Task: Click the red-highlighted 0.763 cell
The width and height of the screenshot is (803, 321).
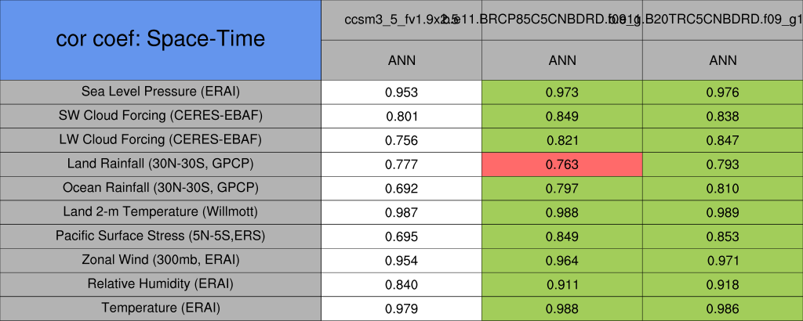Action: point(561,164)
